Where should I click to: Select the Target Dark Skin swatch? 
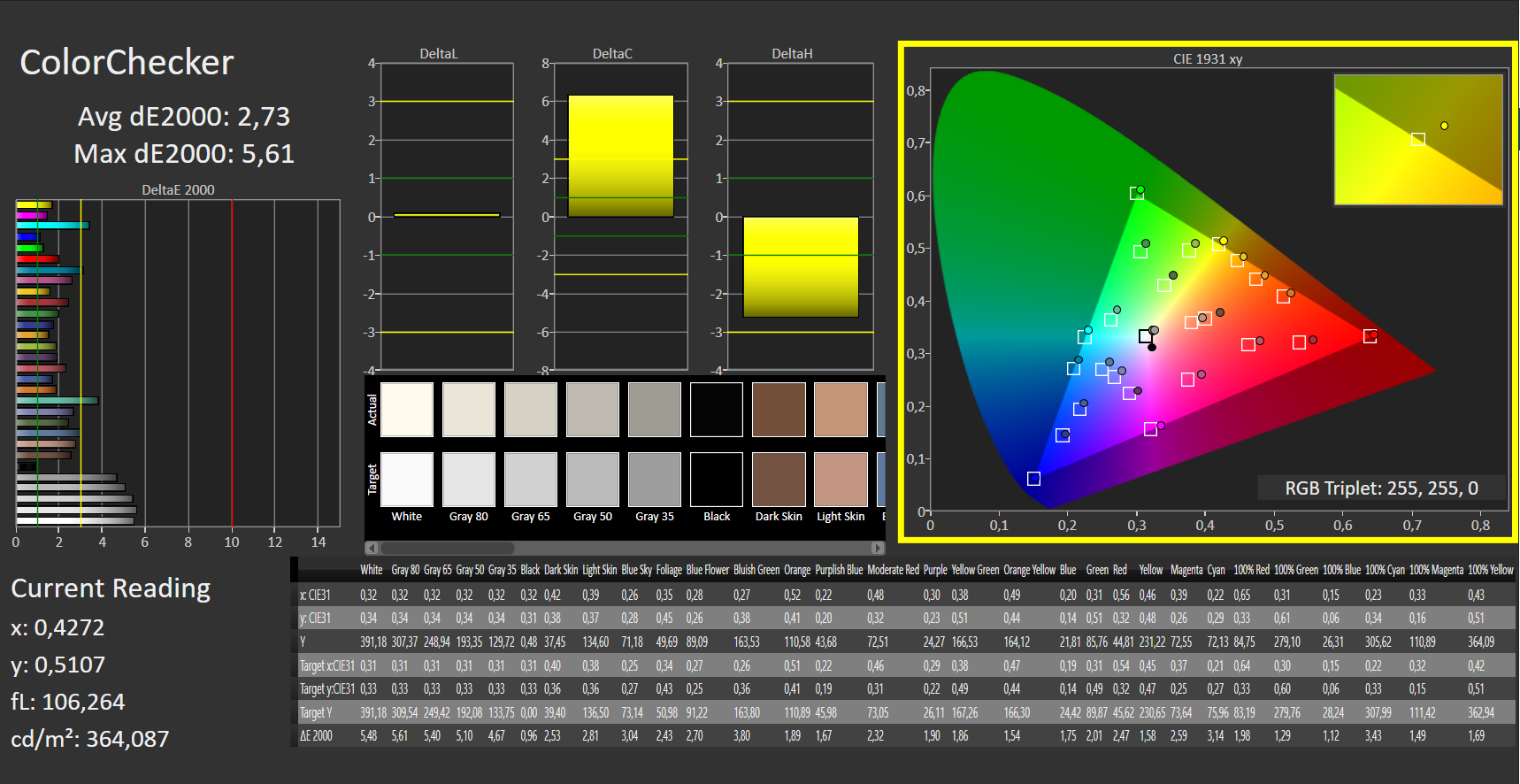coord(779,480)
